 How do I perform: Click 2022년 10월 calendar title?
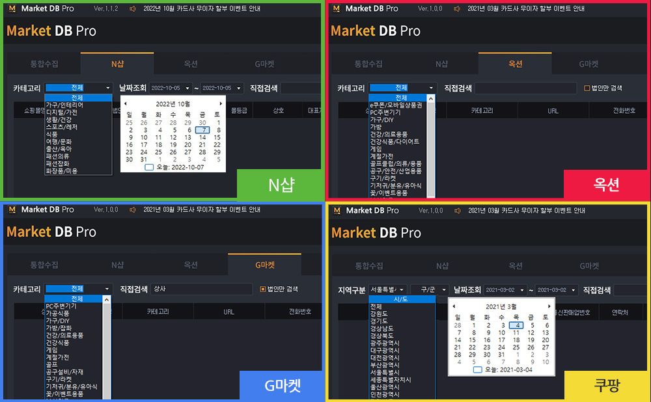tap(173, 103)
